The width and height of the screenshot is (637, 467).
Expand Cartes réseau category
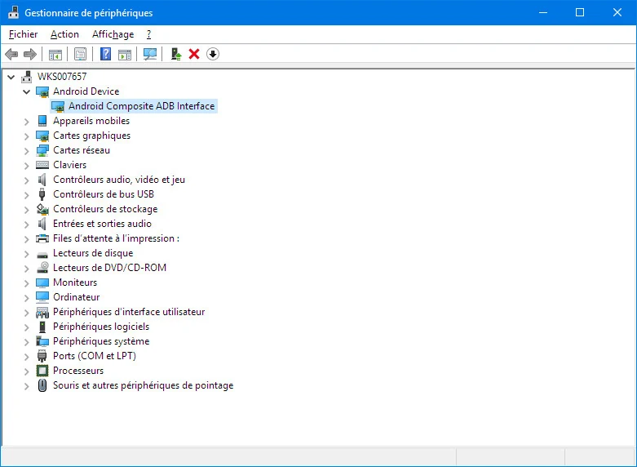point(27,150)
